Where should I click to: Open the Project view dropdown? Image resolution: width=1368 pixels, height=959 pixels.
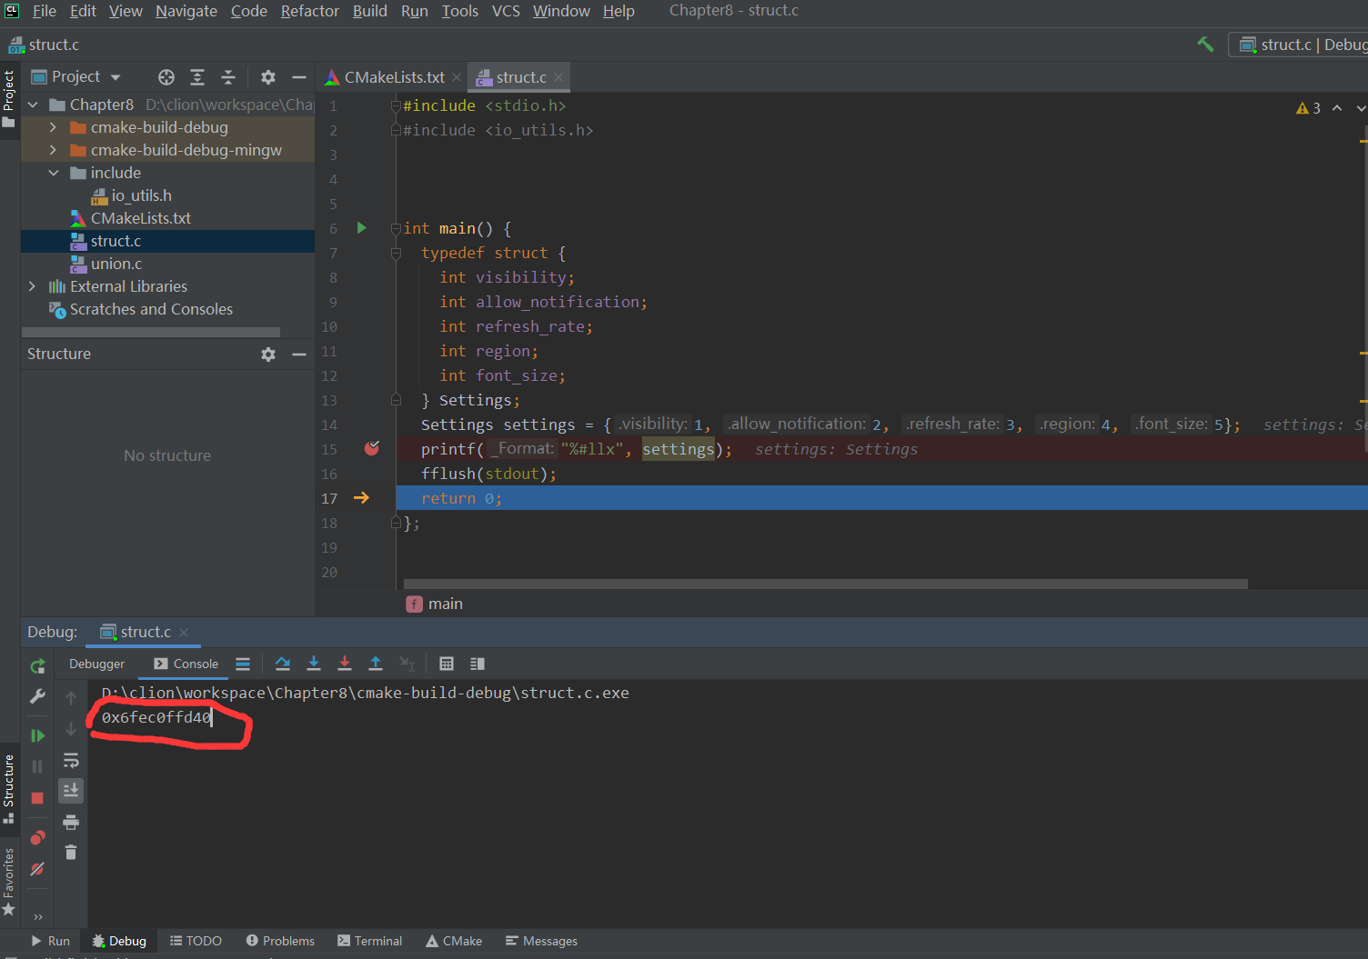(x=116, y=77)
